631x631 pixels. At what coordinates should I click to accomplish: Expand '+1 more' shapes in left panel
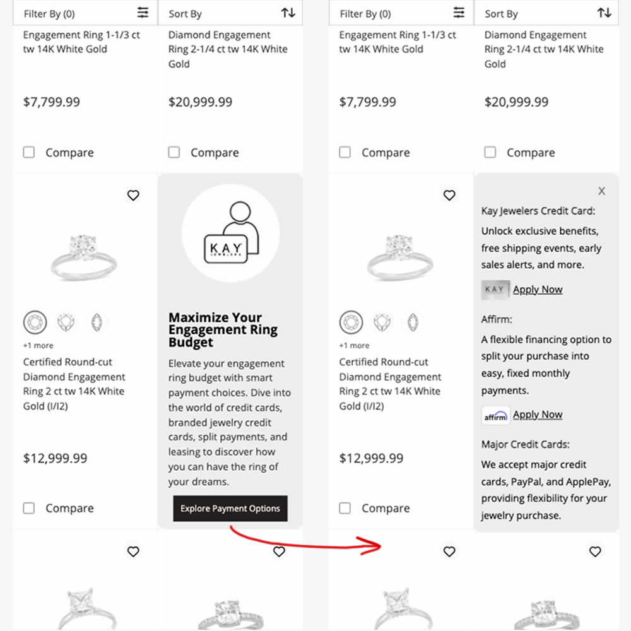coord(38,345)
